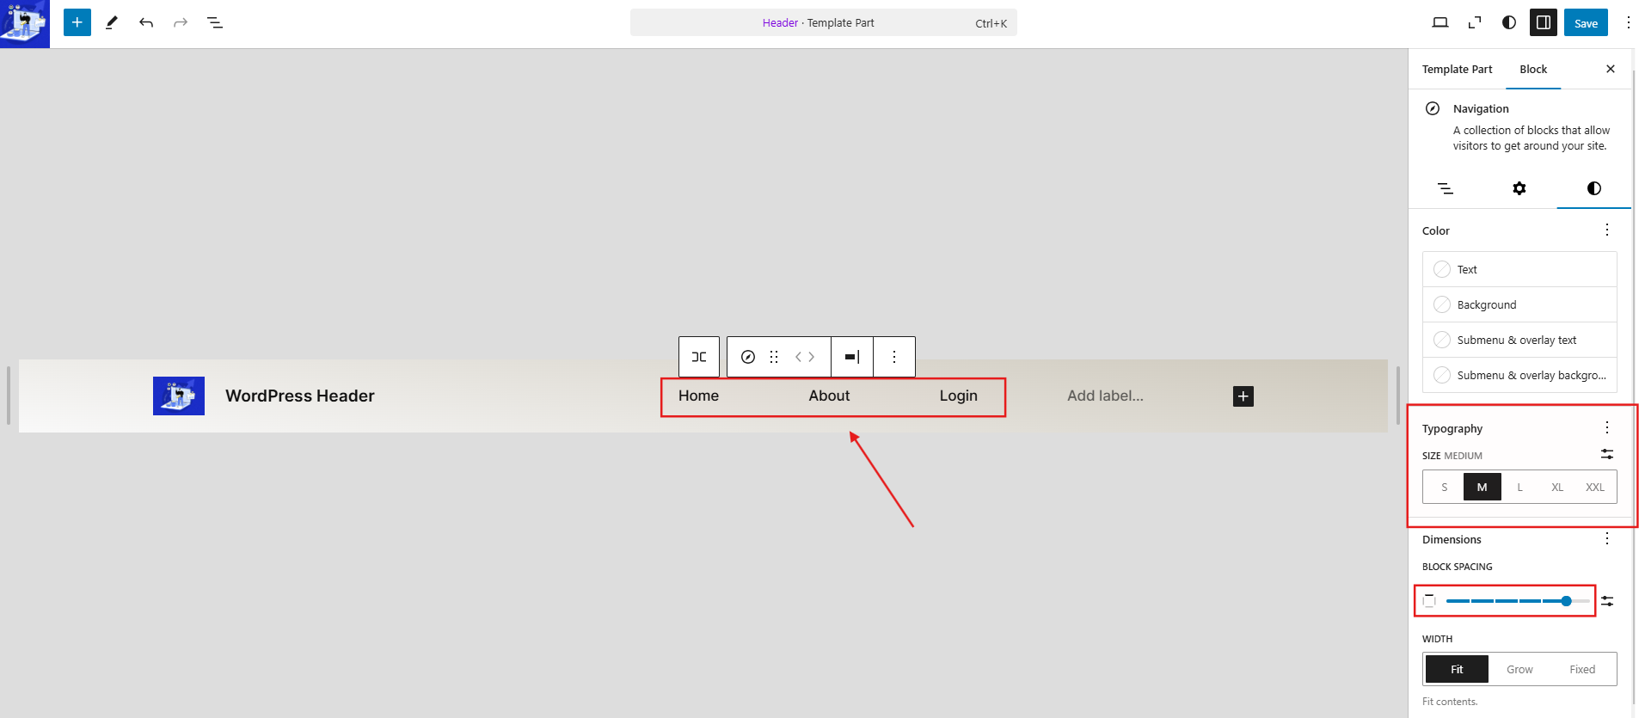This screenshot has height=718, width=1639.
Task: Adjust the Block Spacing slider
Action: [x=1518, y=601]
